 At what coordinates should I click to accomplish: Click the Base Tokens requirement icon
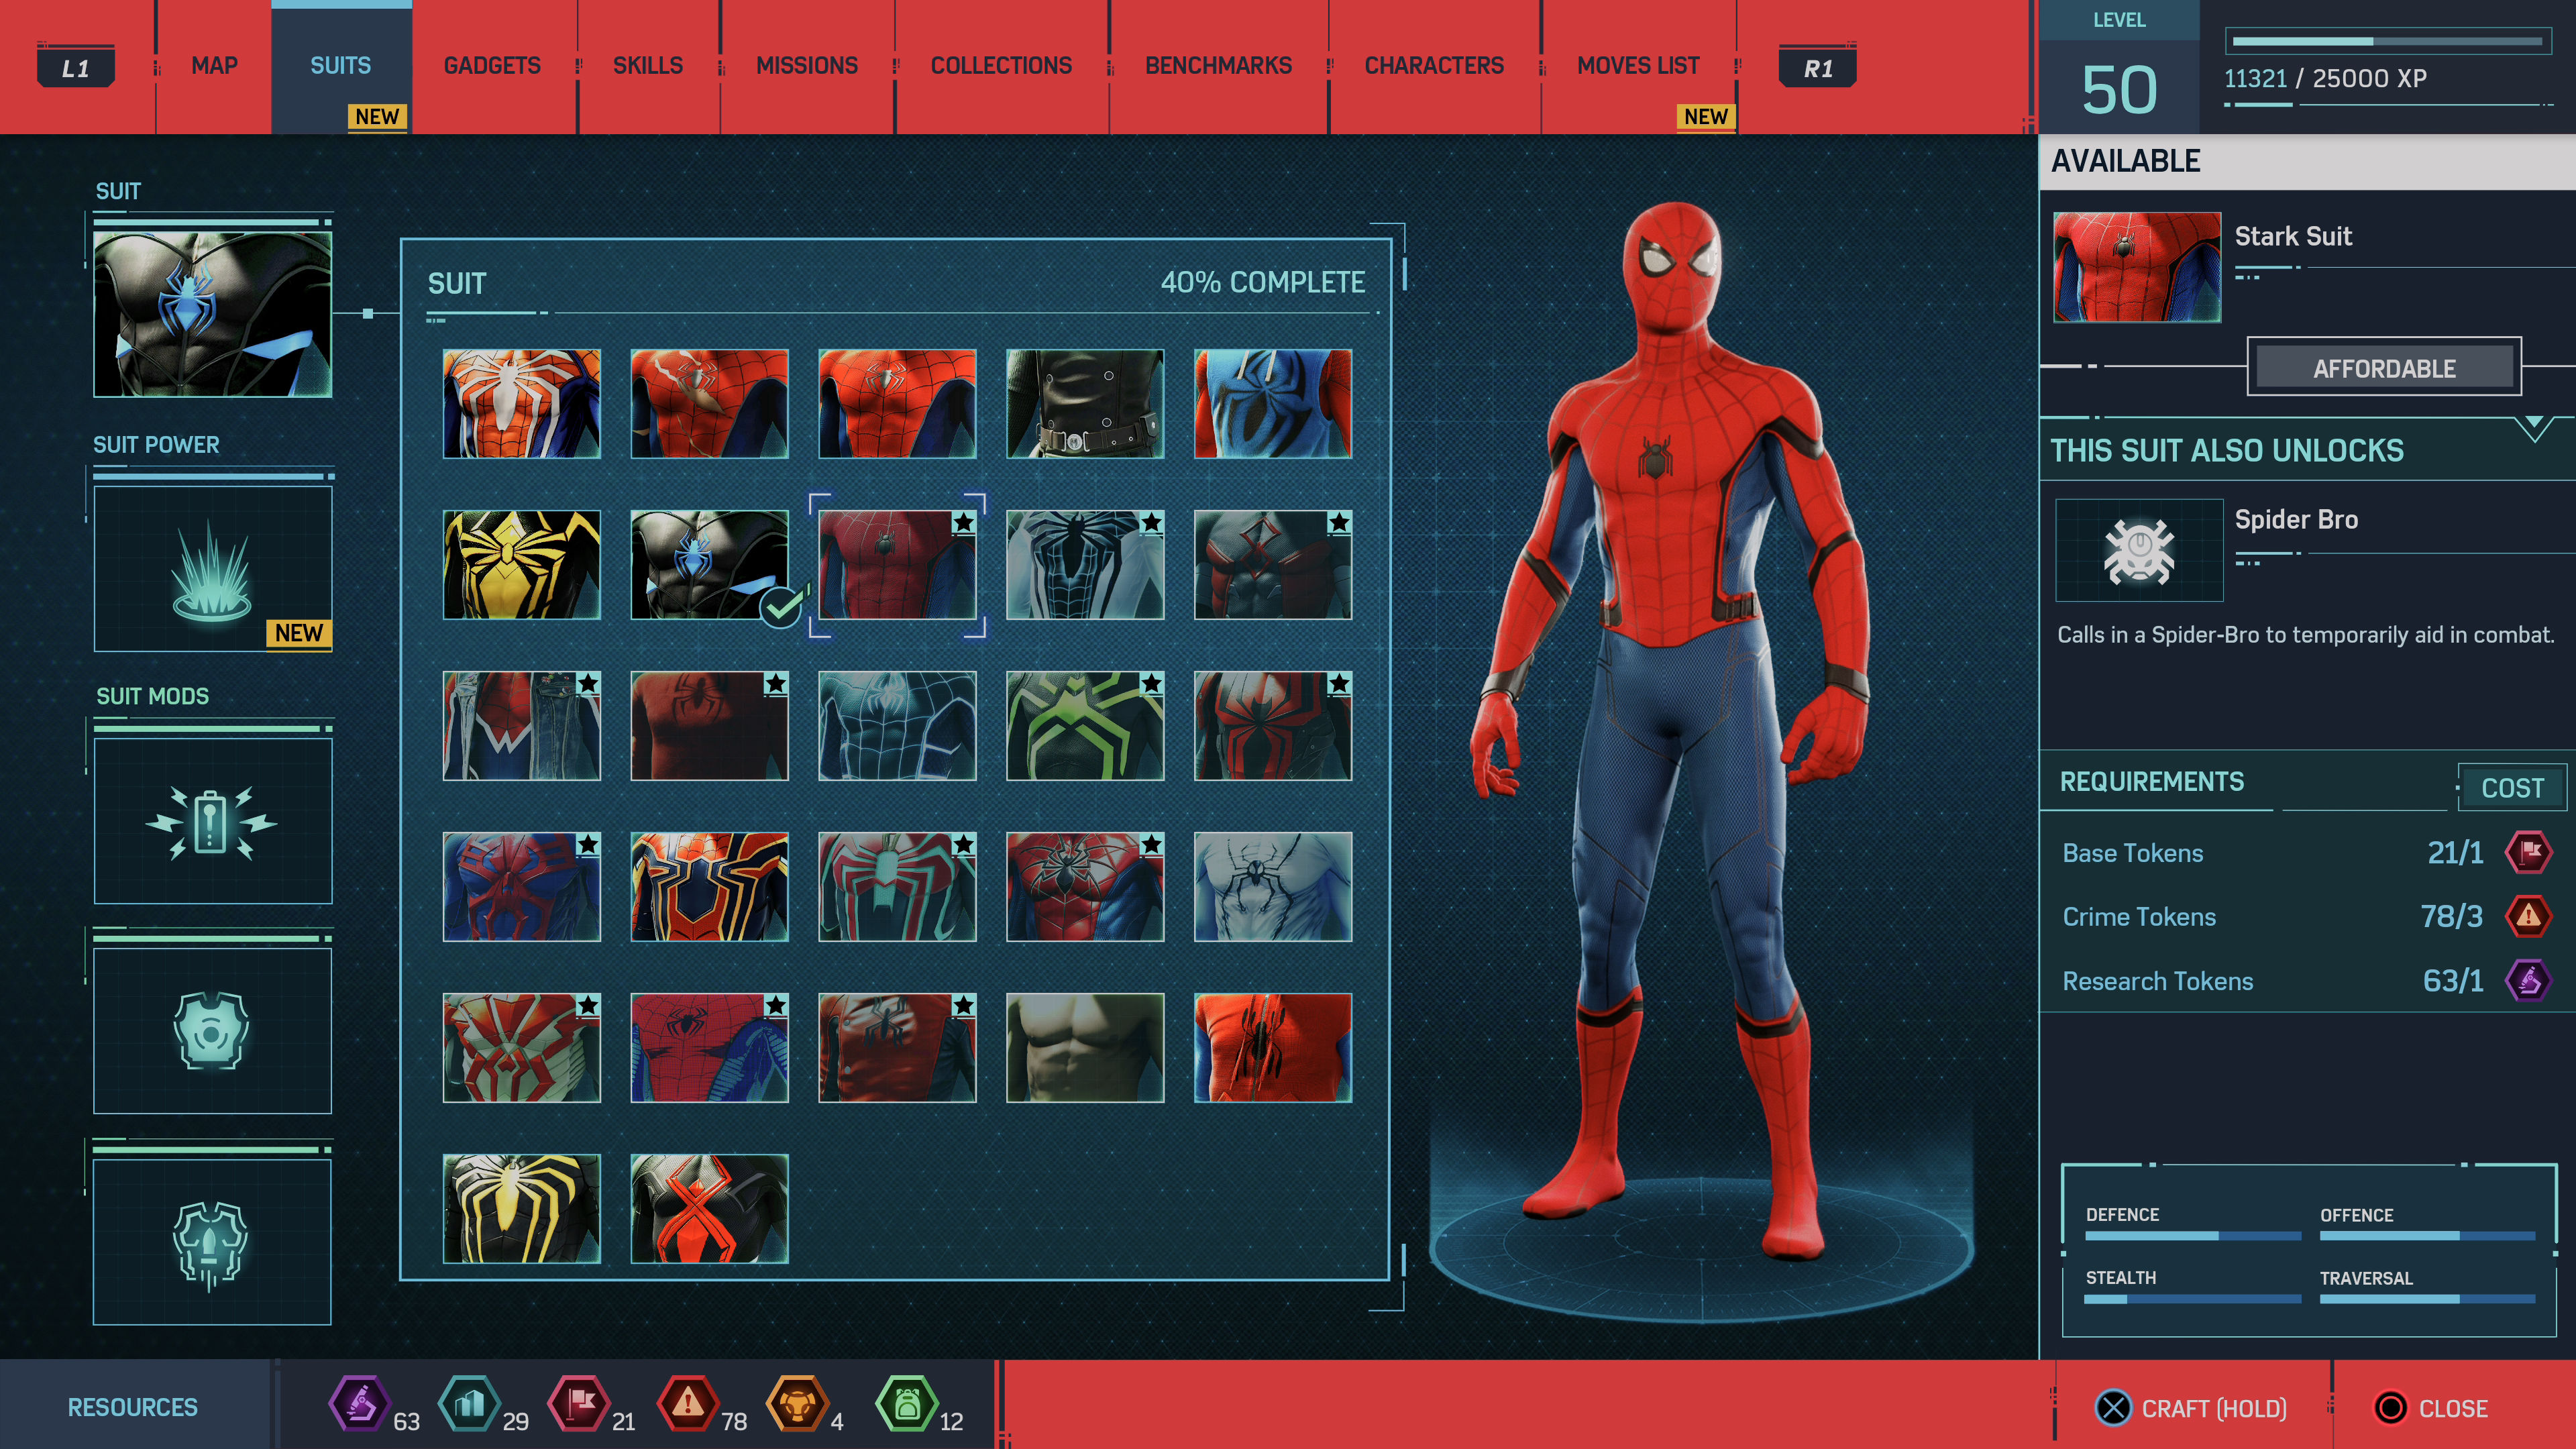point(2528,852)
